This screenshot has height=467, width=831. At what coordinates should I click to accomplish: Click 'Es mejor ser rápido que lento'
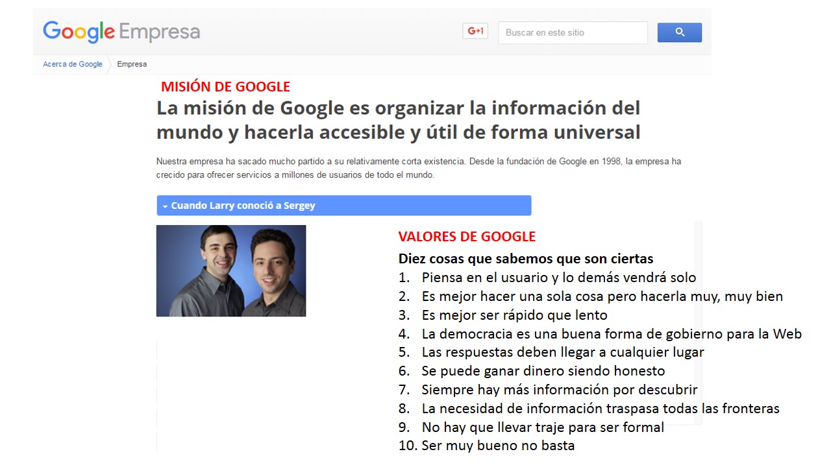[x=515, y=315]
